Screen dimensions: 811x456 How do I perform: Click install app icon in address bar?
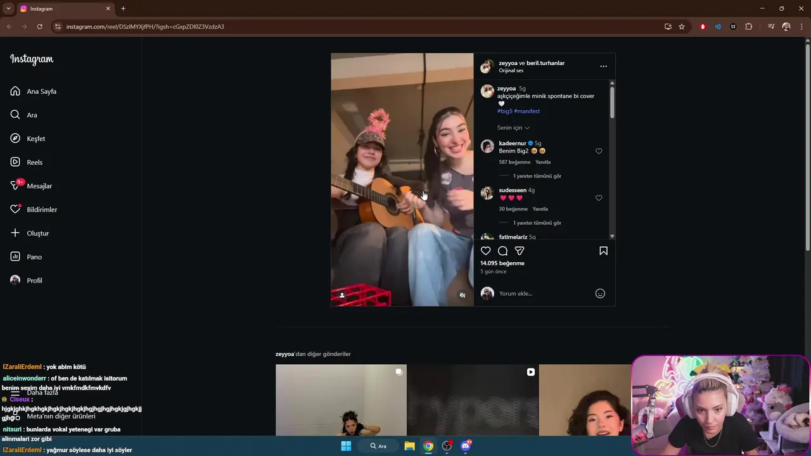668,27
